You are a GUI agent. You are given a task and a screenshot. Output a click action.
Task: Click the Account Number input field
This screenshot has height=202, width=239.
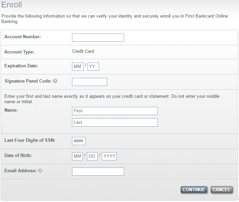click(98, 38)
